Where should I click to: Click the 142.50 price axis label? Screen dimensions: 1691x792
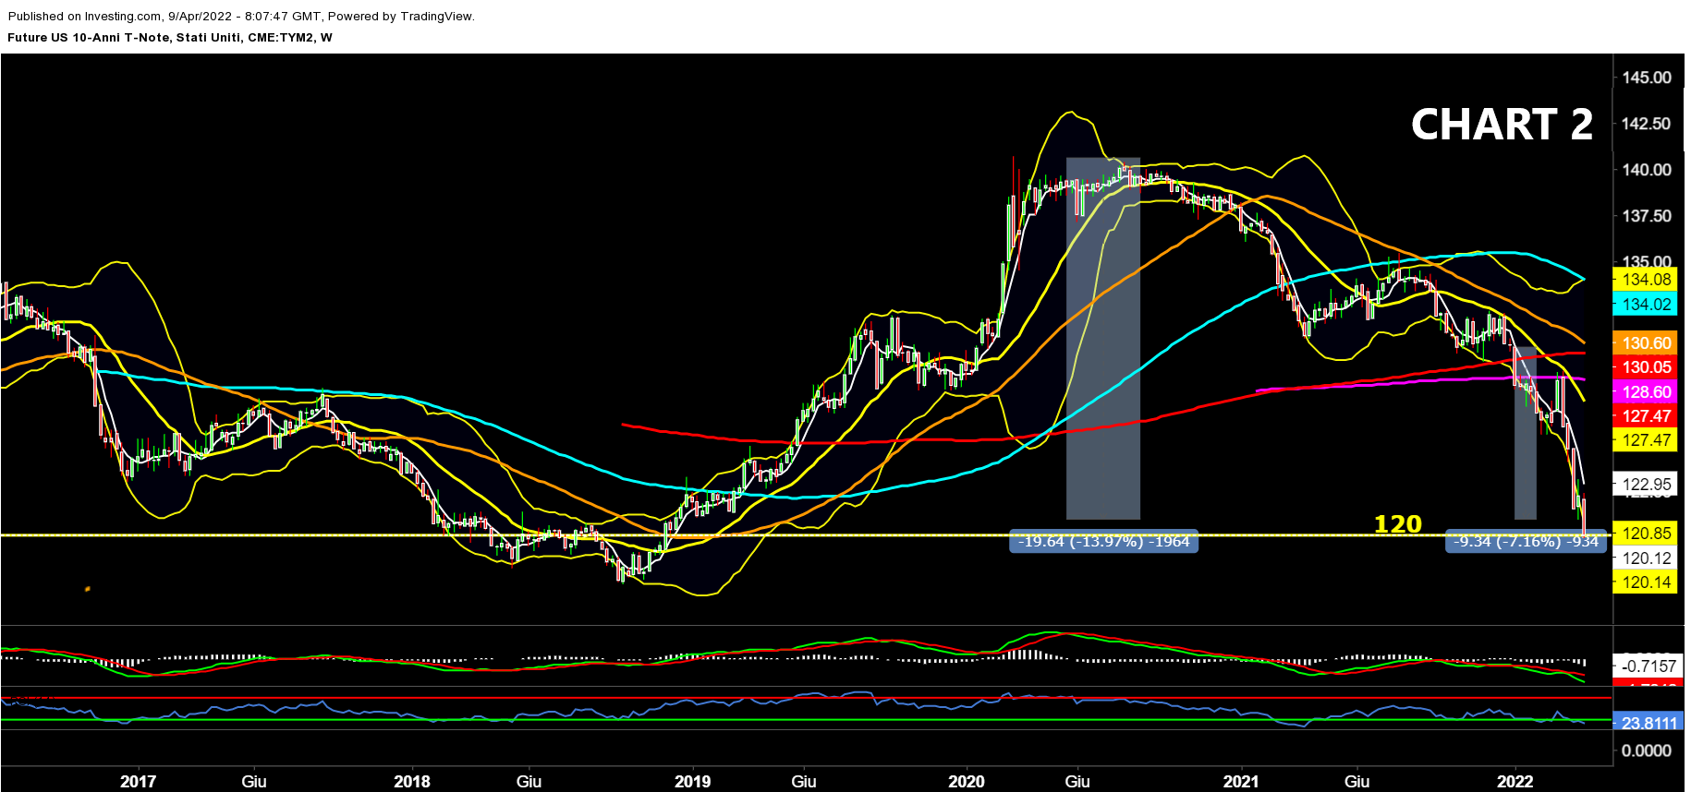click(x=1647, y=124)
